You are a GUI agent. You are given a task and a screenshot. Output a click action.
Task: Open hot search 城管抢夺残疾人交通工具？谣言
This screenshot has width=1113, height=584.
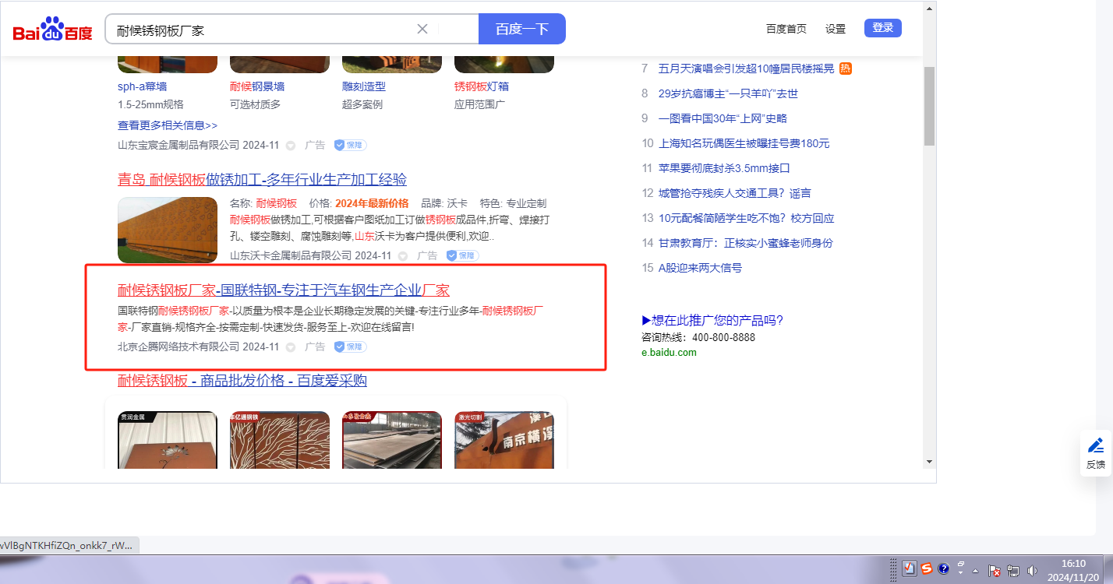[x=735, y=193]
